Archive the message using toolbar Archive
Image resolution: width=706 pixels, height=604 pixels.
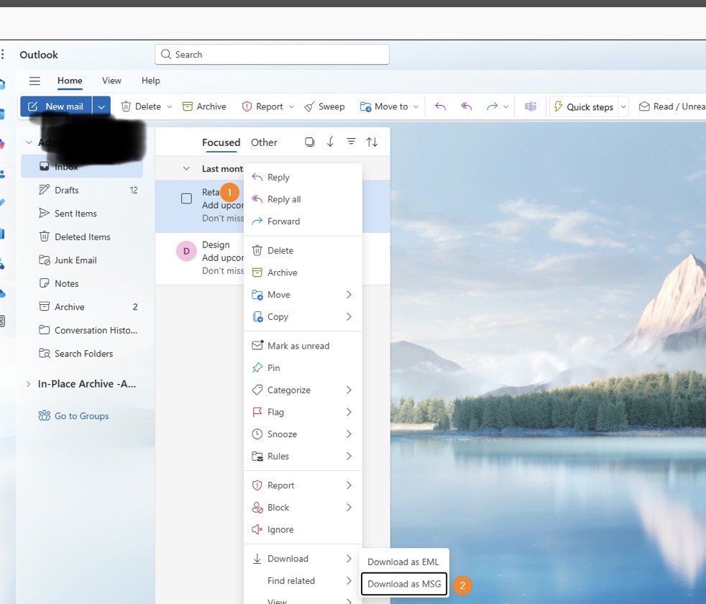[x=204, y=106]
